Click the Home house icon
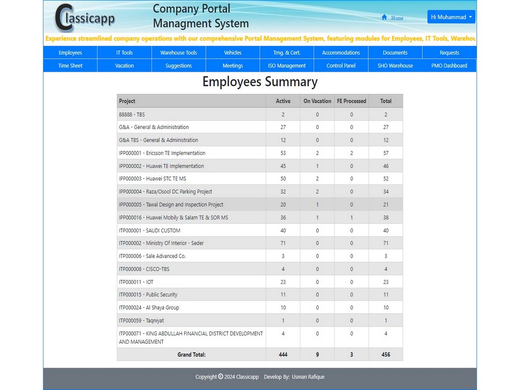The image size is (520, 390). pyautogui.click(x=384, y=17)
